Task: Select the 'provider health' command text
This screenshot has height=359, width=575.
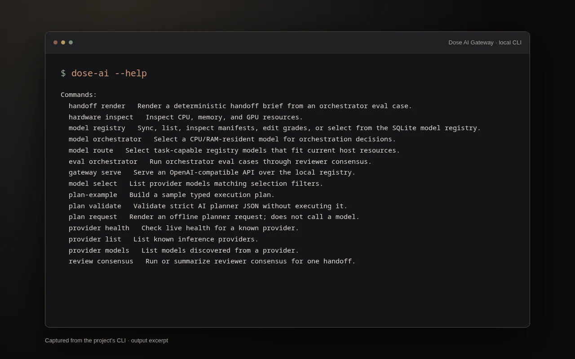Action: coord(99,228)
